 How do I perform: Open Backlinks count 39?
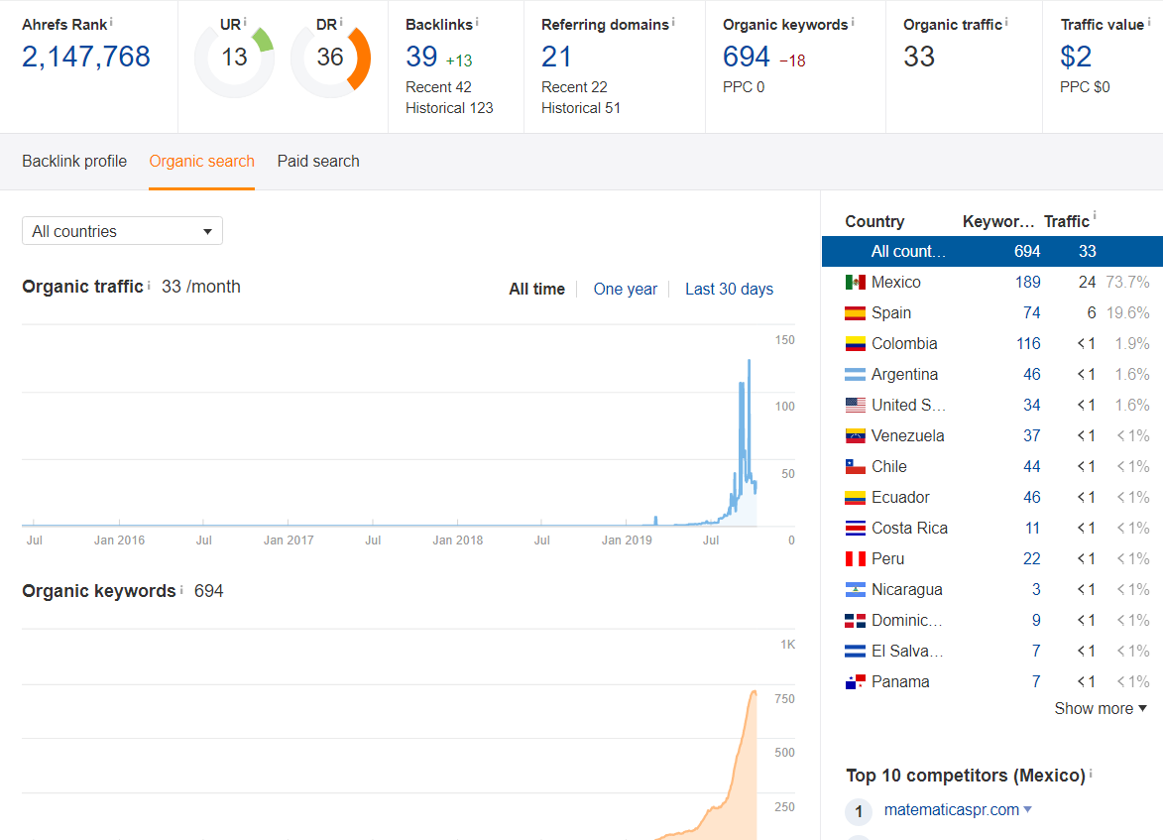pos(421,57)
